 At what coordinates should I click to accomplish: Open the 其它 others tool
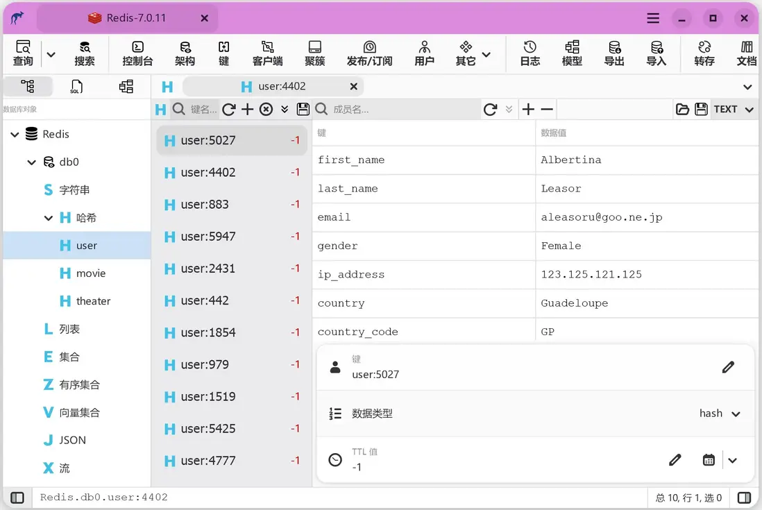tap(466, 53)
